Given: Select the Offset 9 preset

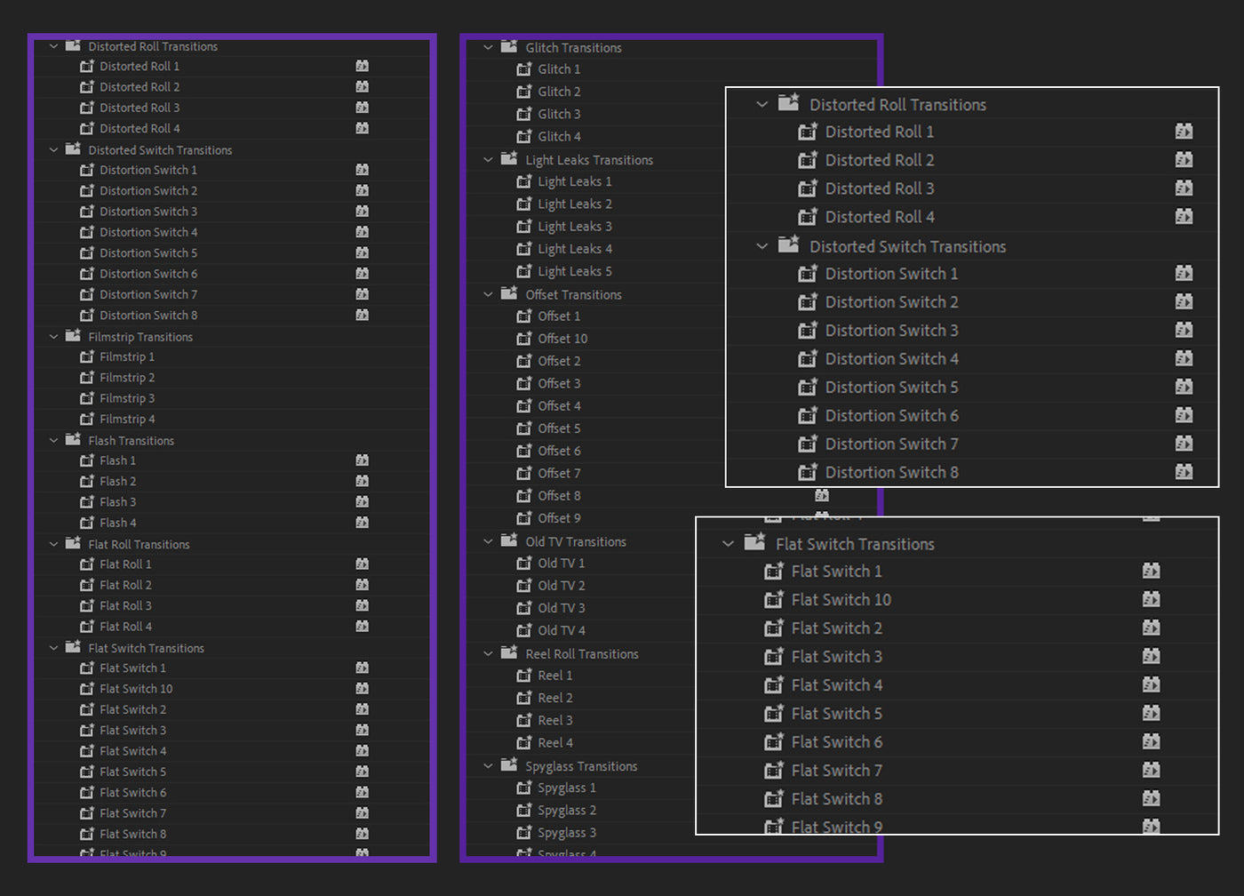Looking at the screenshot, I should (559, 518).
